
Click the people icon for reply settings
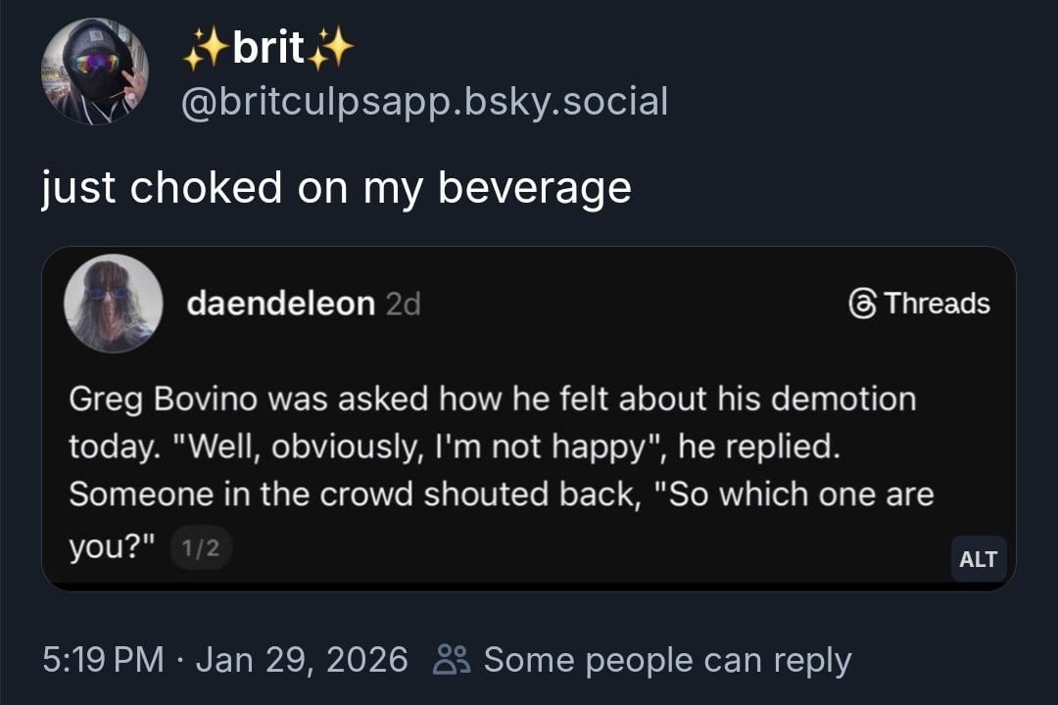(x=451, y=659)
